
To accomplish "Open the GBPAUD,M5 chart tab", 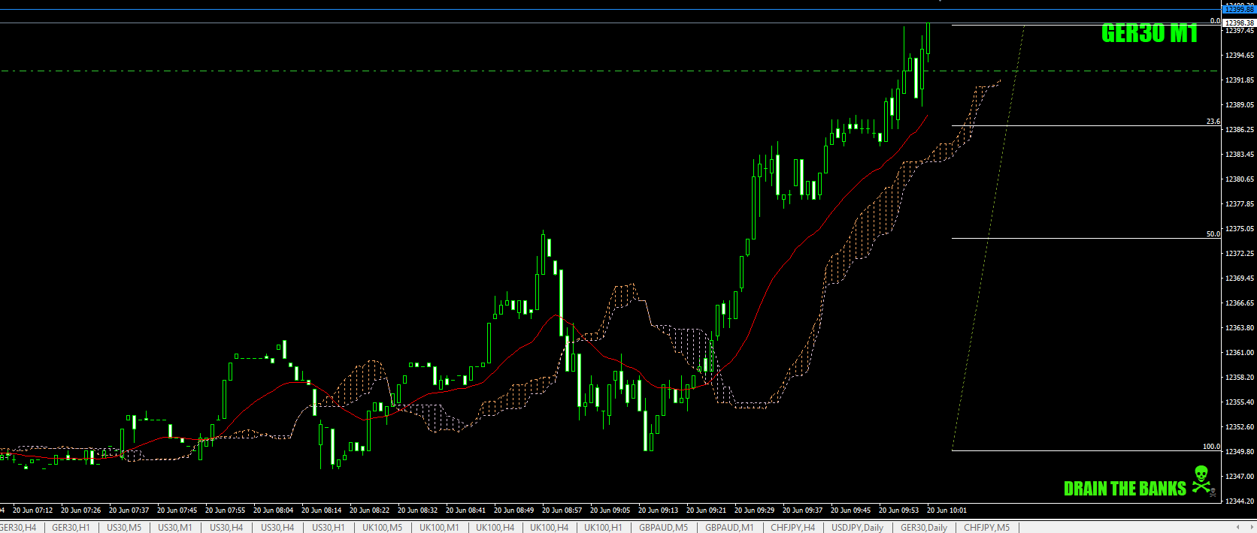I will coord(663,528).
